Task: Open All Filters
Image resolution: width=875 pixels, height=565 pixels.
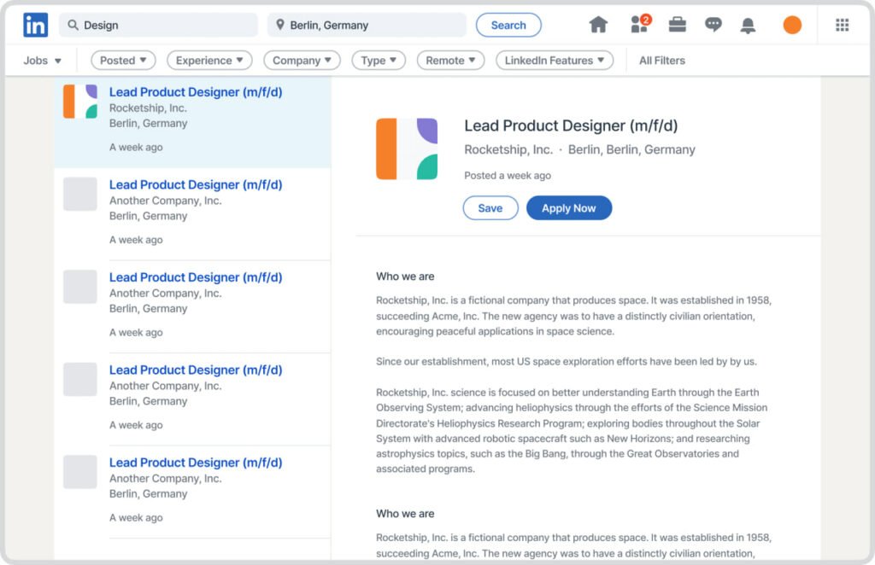Action: click(x=662, y=61)
